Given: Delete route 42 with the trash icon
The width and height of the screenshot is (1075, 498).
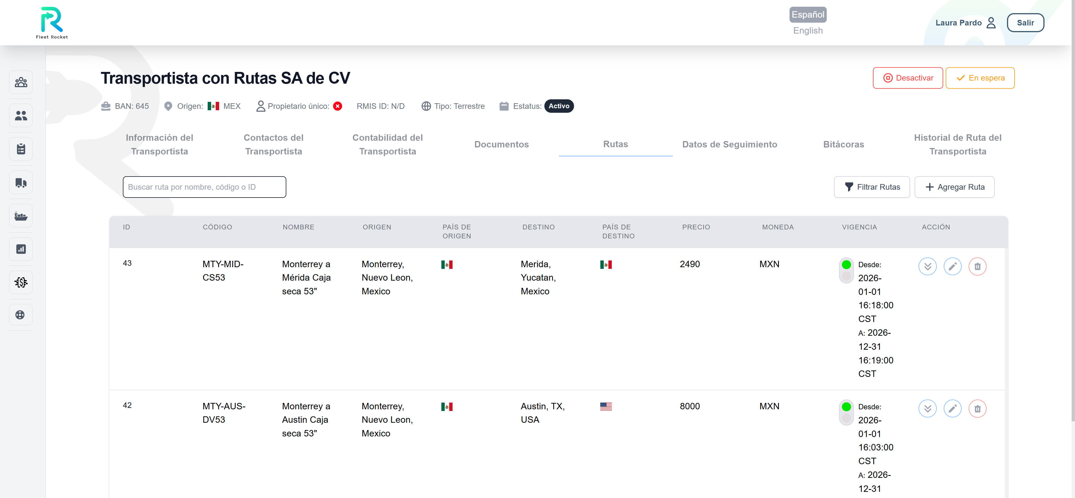Looking at the screenshot, I should pyautogui.click(x=977, y=409).
